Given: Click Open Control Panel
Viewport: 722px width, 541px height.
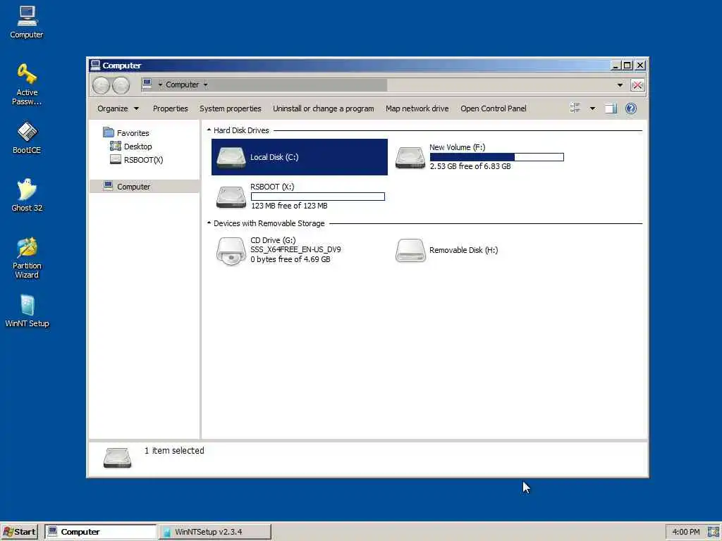Looking at the screenshot, I should tap(493, 108).
